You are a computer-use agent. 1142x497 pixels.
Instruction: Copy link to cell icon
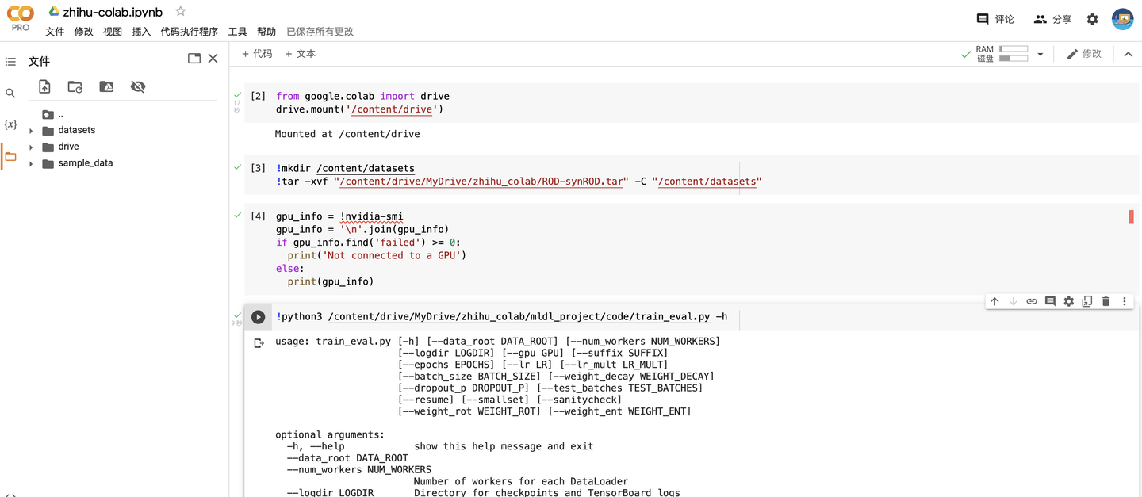tap(1032, 301)
